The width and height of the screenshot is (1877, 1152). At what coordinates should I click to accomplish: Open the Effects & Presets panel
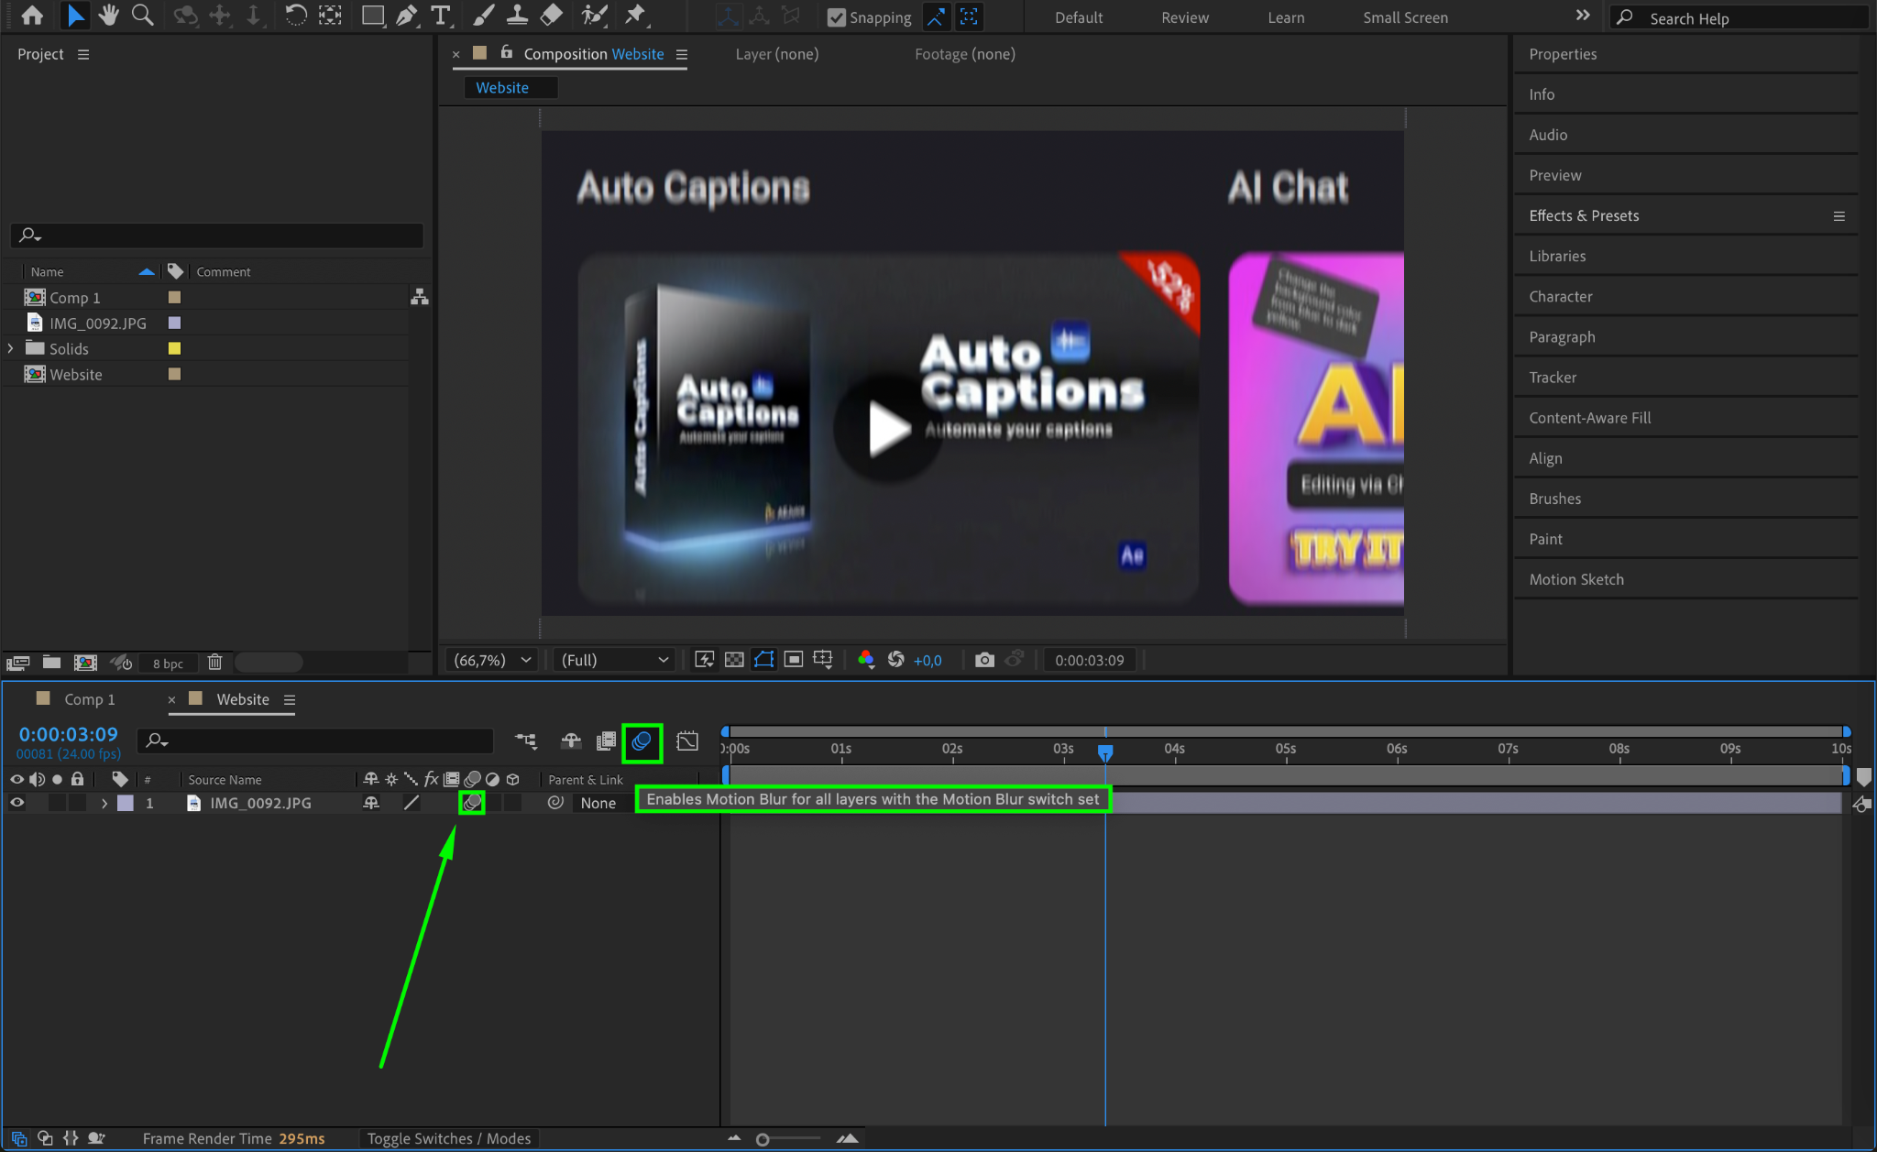click(1583, 215)
